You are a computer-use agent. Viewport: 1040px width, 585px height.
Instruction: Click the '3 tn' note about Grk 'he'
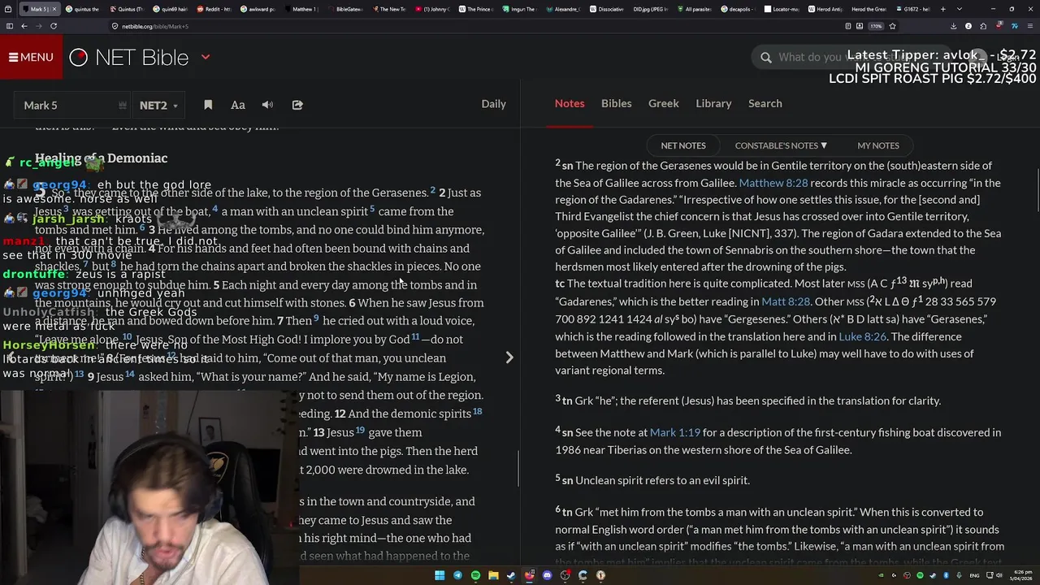click(x=748, y=400)
